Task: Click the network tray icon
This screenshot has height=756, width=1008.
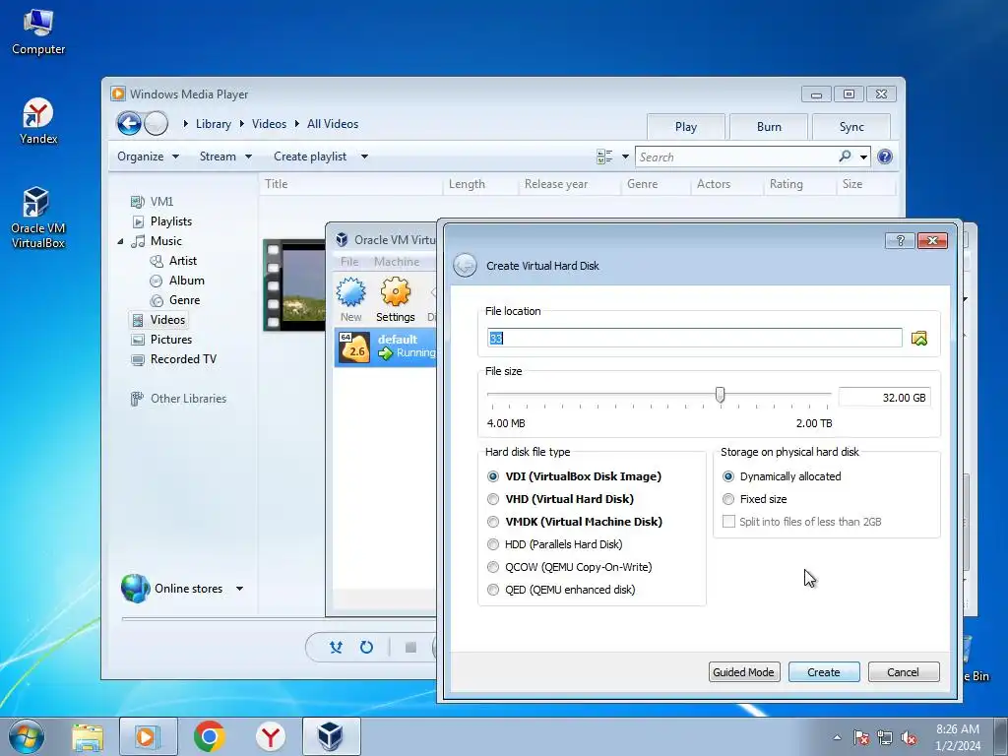Action: coord(885,737)
